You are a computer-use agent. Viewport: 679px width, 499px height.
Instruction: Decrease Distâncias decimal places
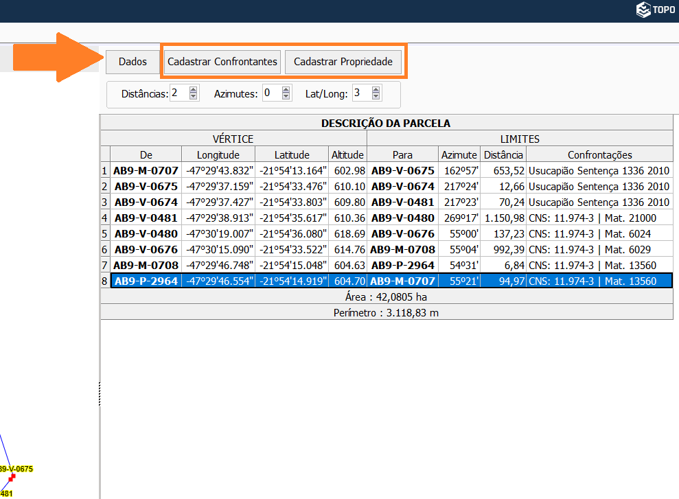pyautogui.click(x=194, y=97)
